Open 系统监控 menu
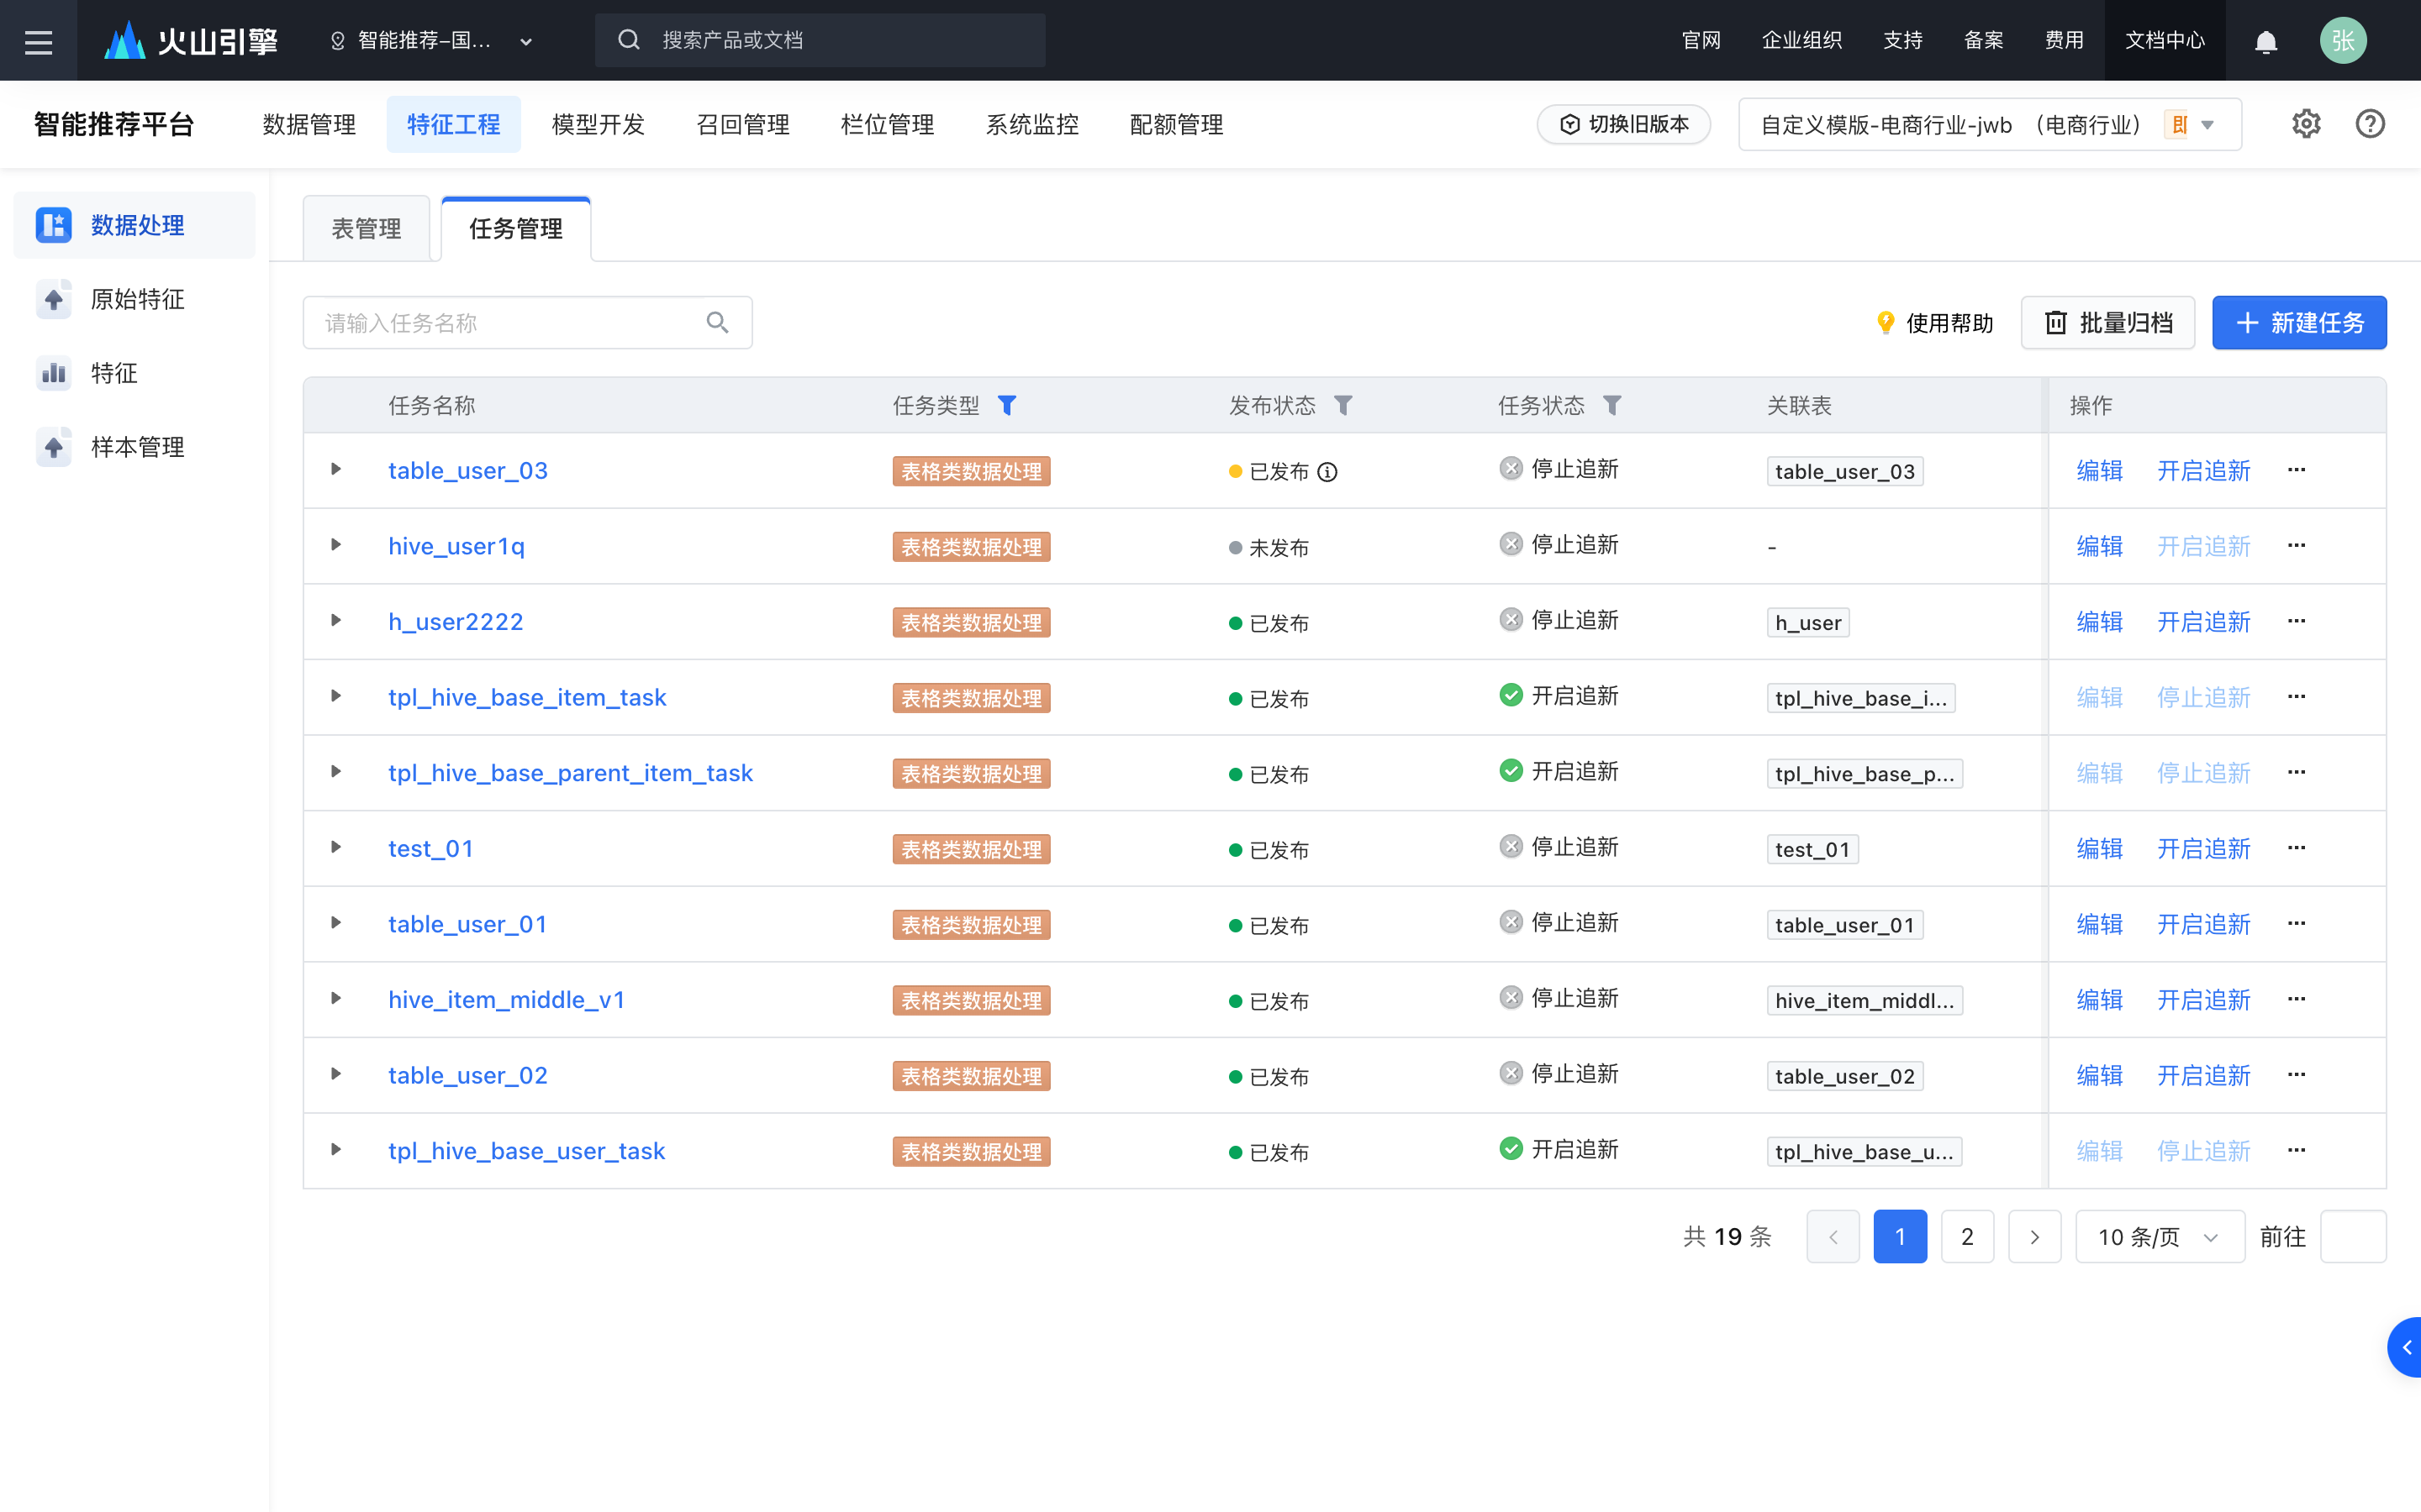 pyautogui.click(x=1032, y=124)
